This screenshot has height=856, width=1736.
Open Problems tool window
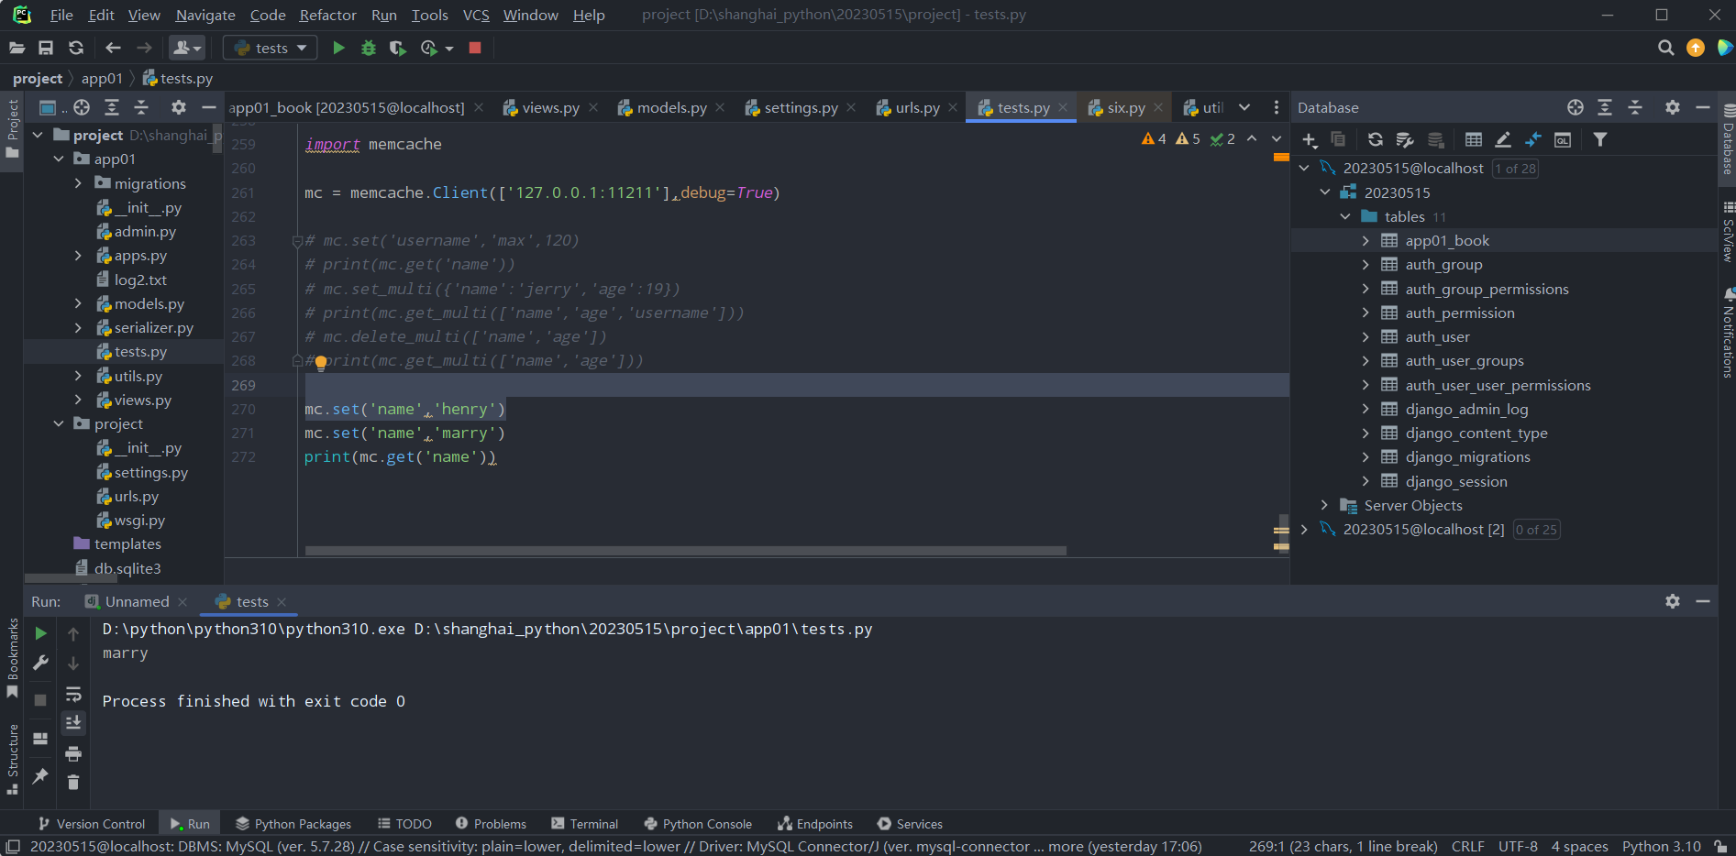[492, 823]
